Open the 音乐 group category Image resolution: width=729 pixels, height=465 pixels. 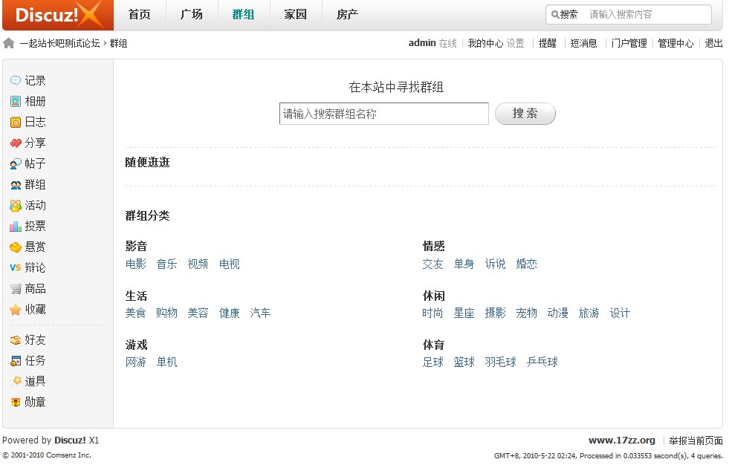tap(167, 264)
